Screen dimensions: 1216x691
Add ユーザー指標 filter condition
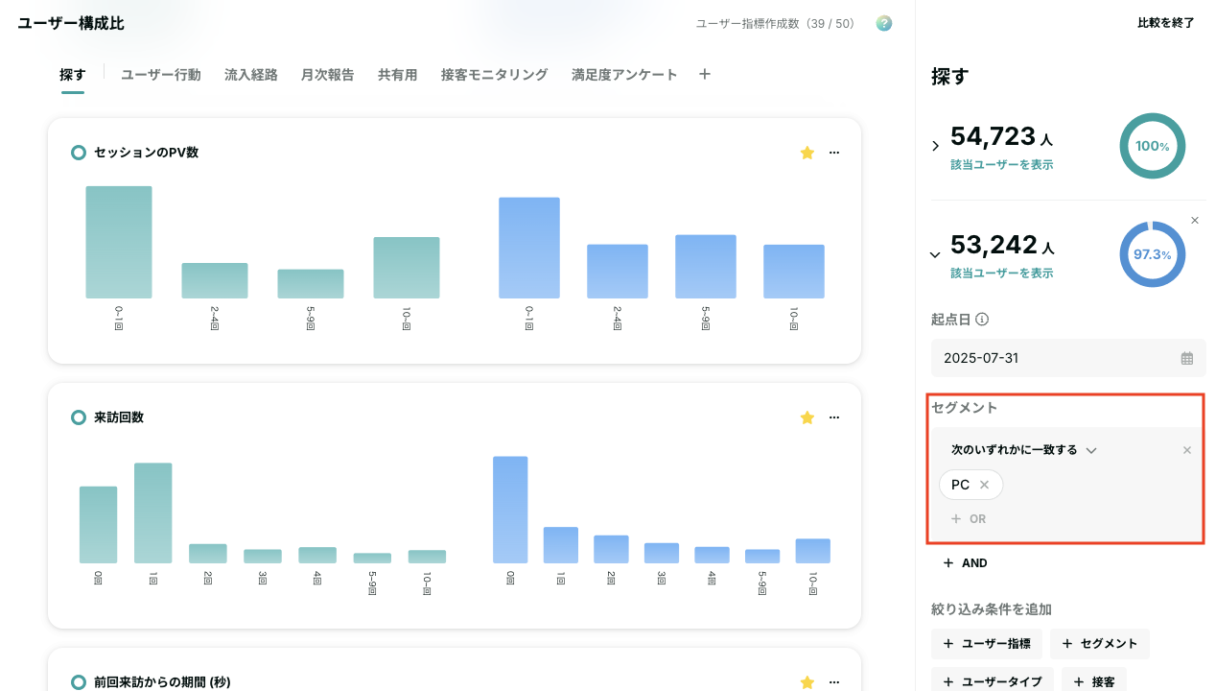(x=987, y=644)
